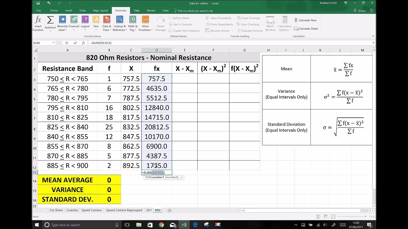Undo the last action in quick access toolbar

click(x=49, y=3)
